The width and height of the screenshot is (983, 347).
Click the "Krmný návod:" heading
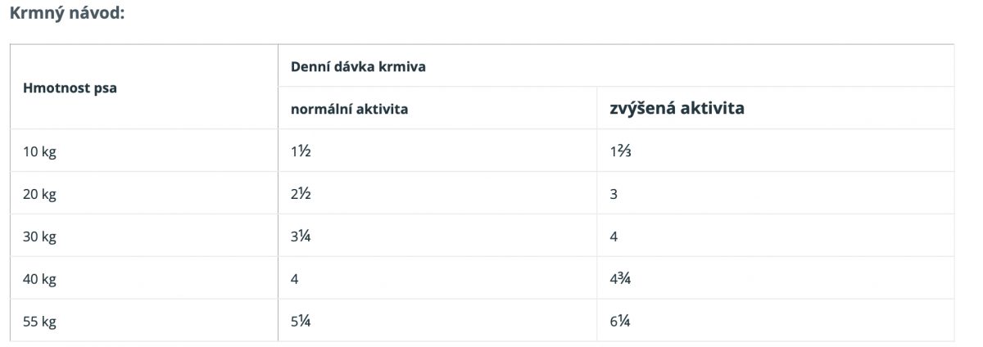pyautogui.click(x=66, y=14)
